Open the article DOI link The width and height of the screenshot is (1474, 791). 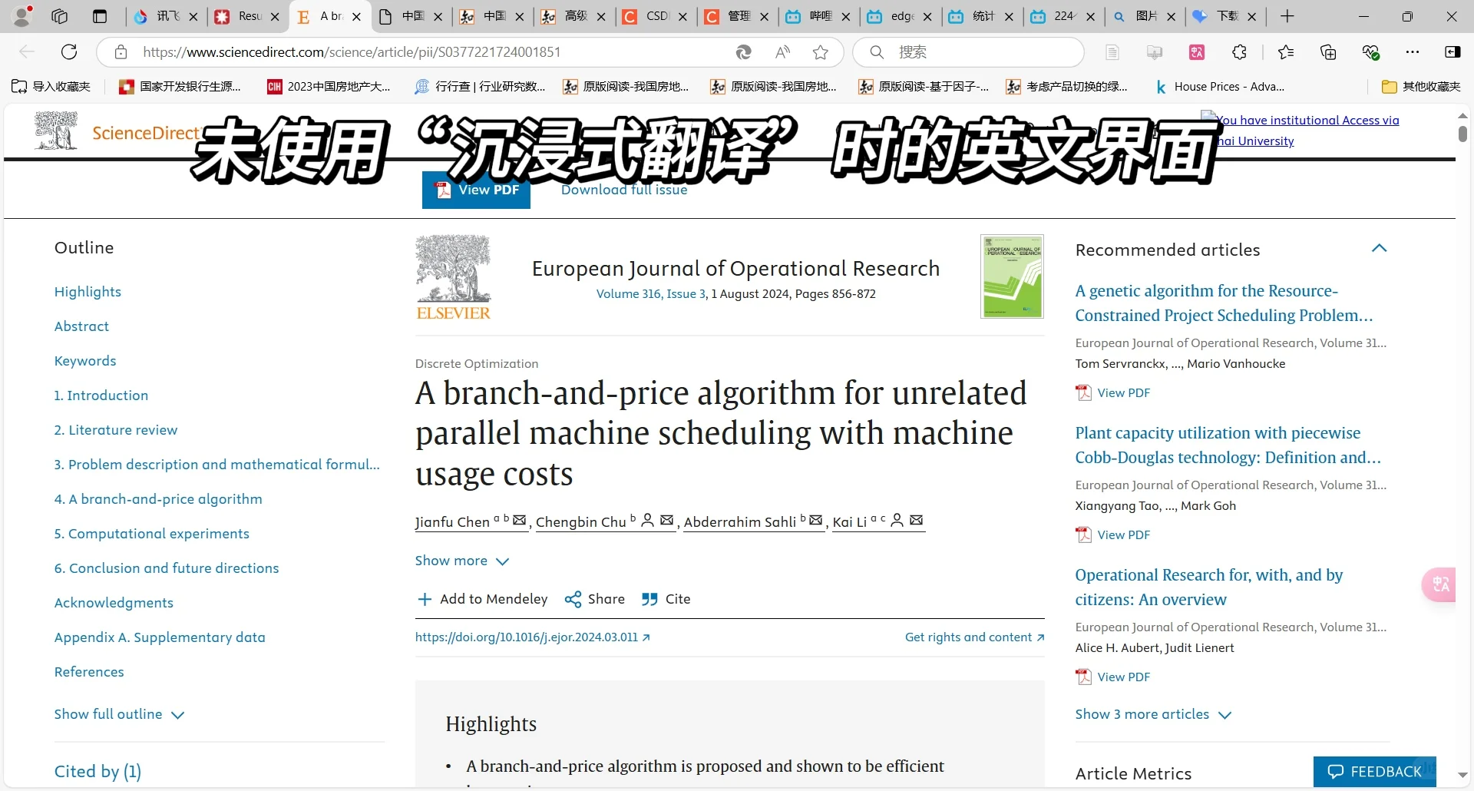532,637
